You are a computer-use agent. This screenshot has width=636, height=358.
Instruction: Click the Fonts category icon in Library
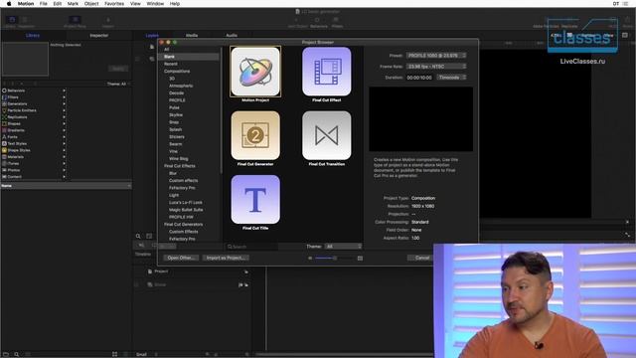(x=4, y=137)
